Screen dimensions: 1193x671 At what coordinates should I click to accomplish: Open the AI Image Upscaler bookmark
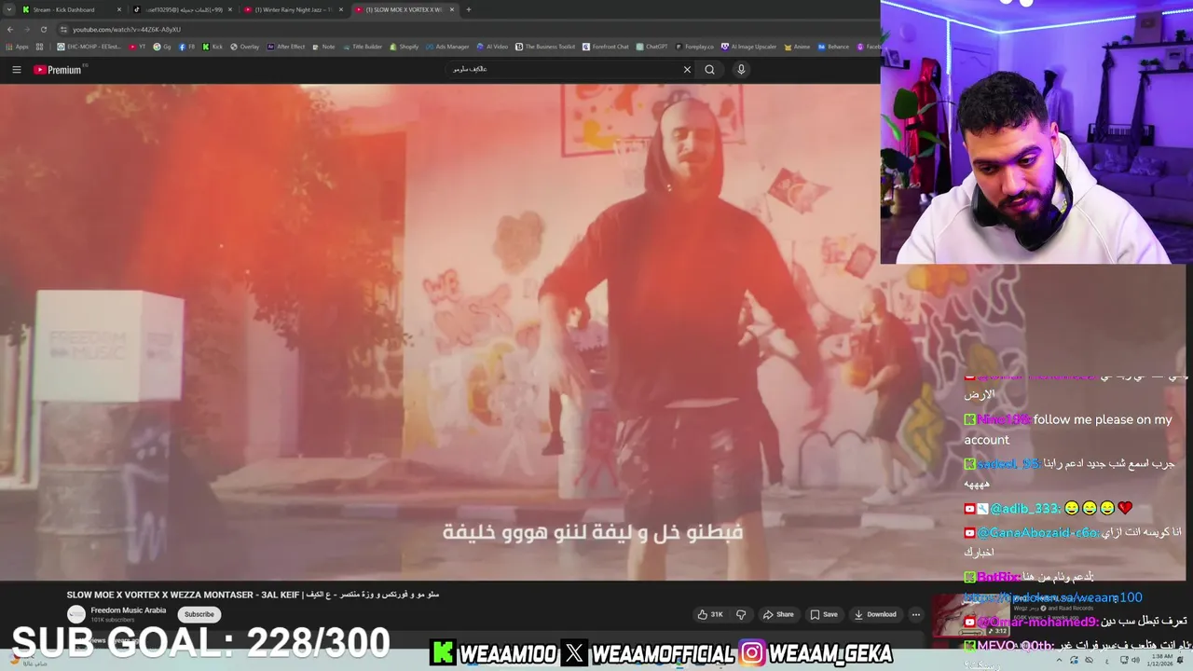749,47
